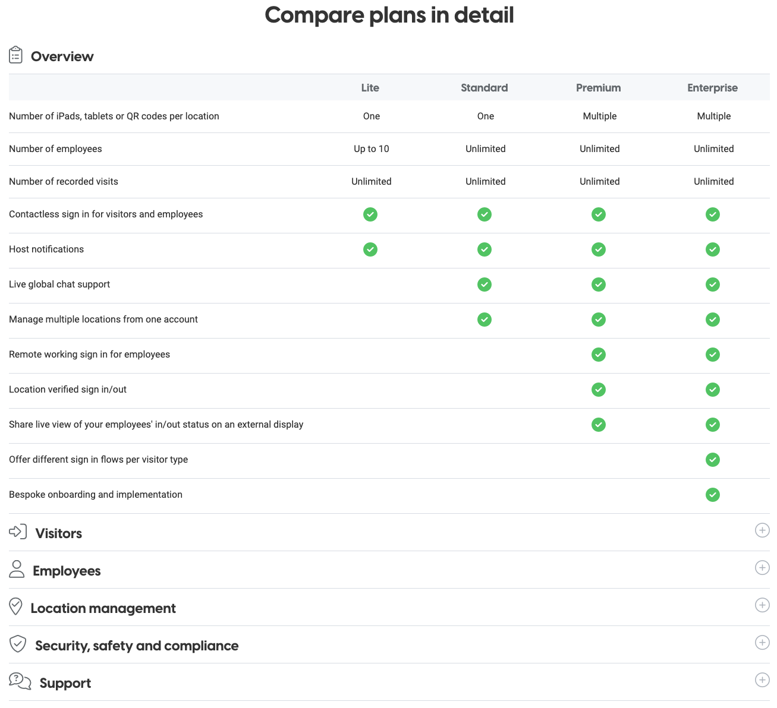Screen dimensions: 777x708
Task: Select the Premium column header
Action: click(x=599, y=88)
